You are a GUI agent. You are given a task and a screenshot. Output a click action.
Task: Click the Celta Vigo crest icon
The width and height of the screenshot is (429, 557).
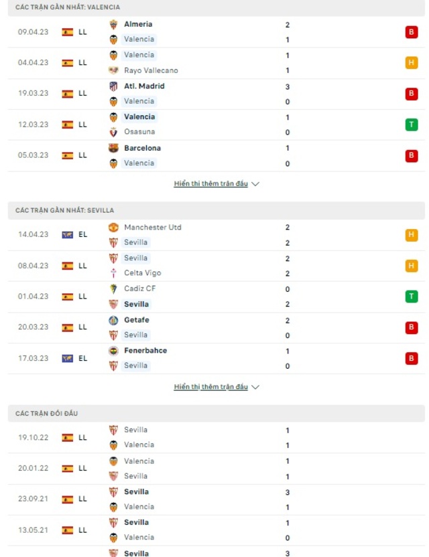pos(113,273)
